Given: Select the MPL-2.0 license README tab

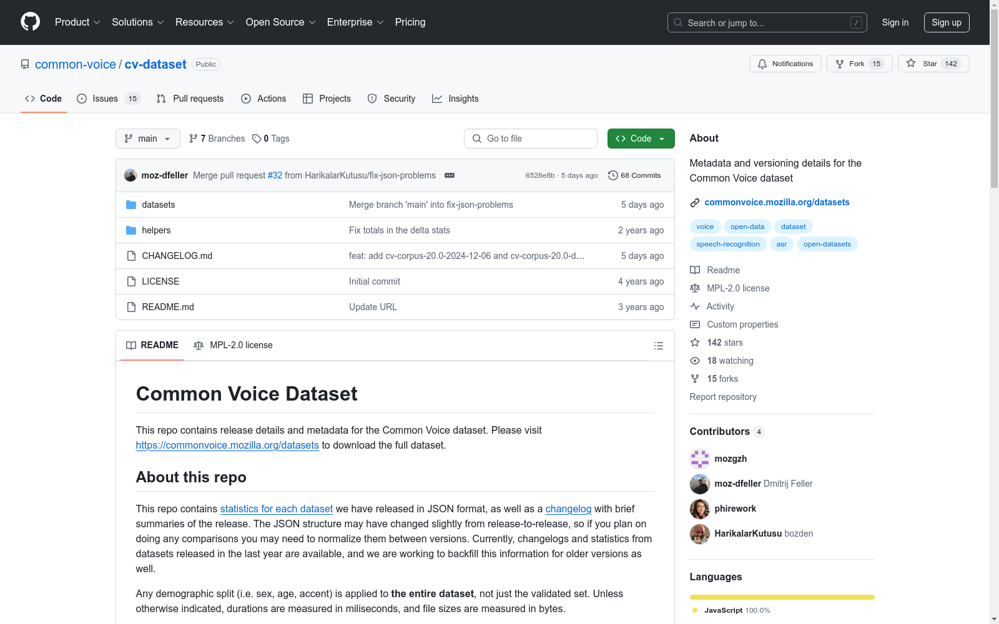Looking at the screenshot, I should [233, 345].
